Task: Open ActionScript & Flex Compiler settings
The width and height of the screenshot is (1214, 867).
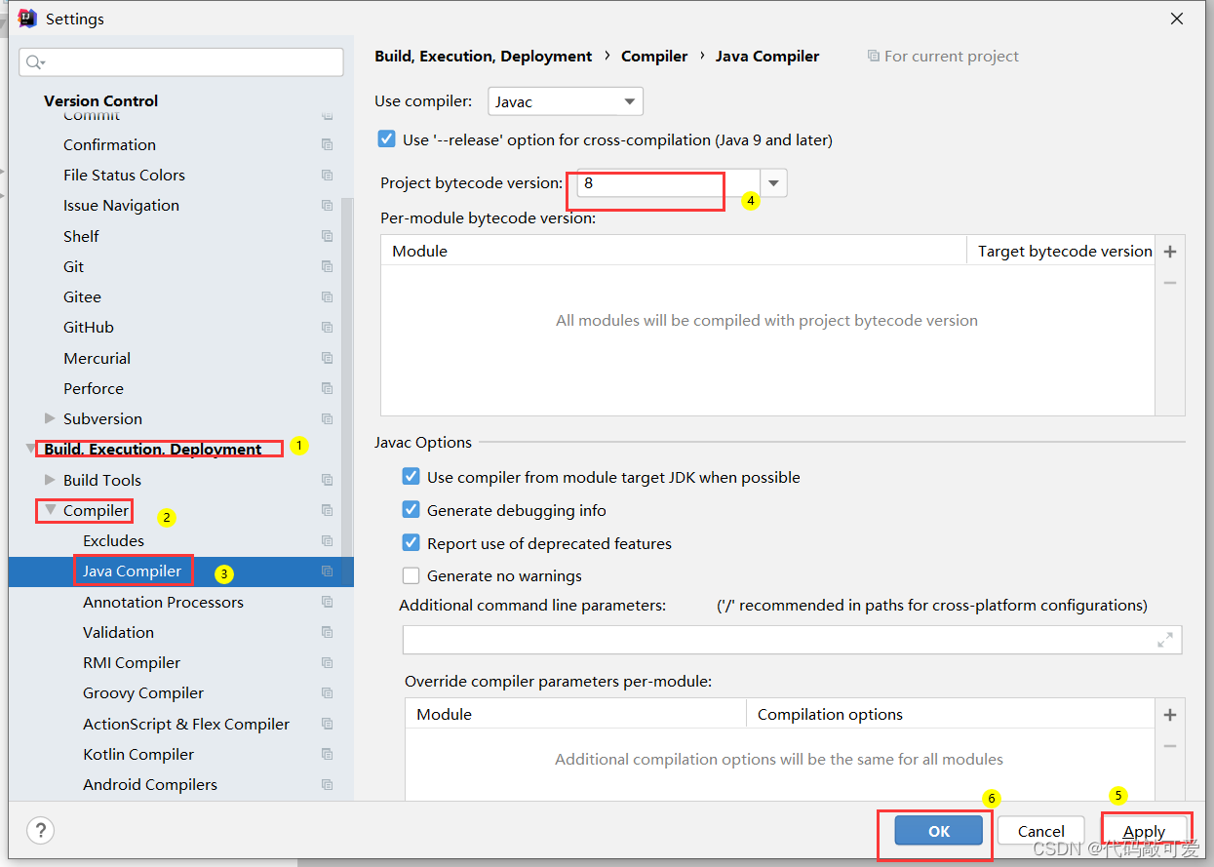Action: (186, 724)
